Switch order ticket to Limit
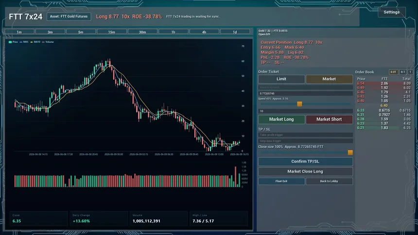418x235 pixels. pyautogui.click(x=281, y=79)
